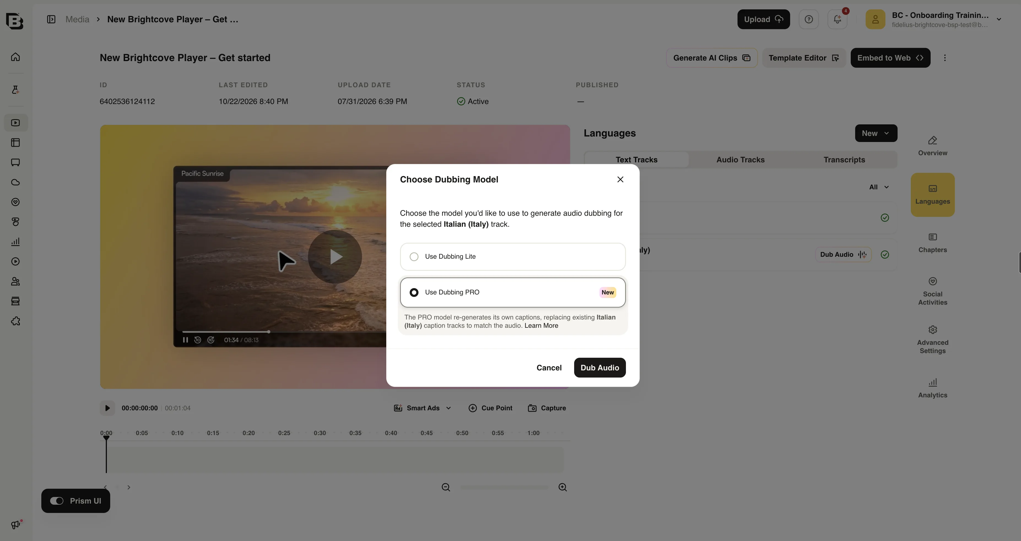
Task: Open the three-dot more options menu
Action: pyautogui.click(x=944, y=58)
